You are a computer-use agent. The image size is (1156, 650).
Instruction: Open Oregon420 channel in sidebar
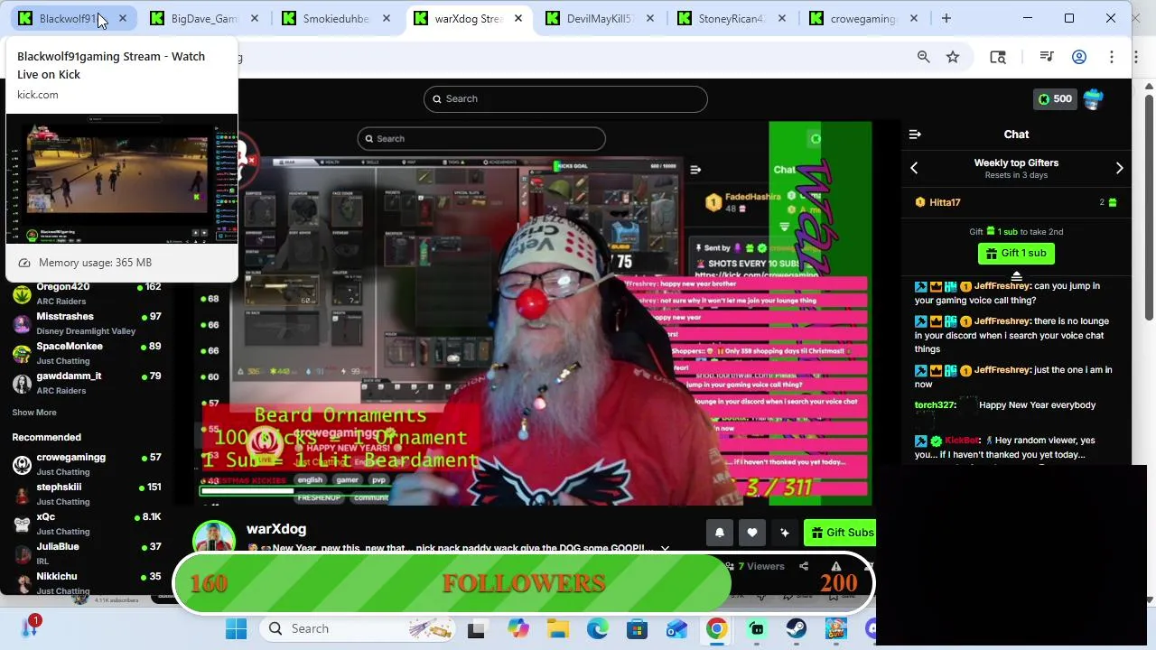(87, 293)
